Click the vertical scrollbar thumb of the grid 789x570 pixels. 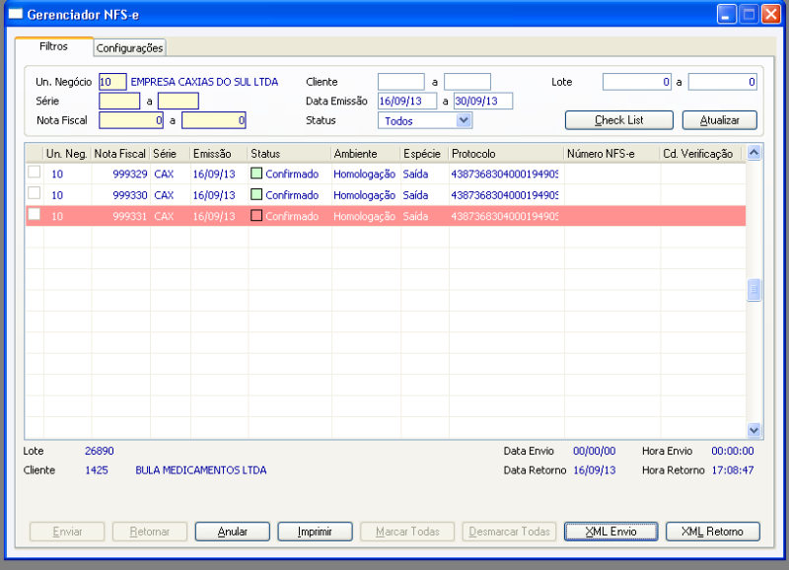click(x=753, y=290)
